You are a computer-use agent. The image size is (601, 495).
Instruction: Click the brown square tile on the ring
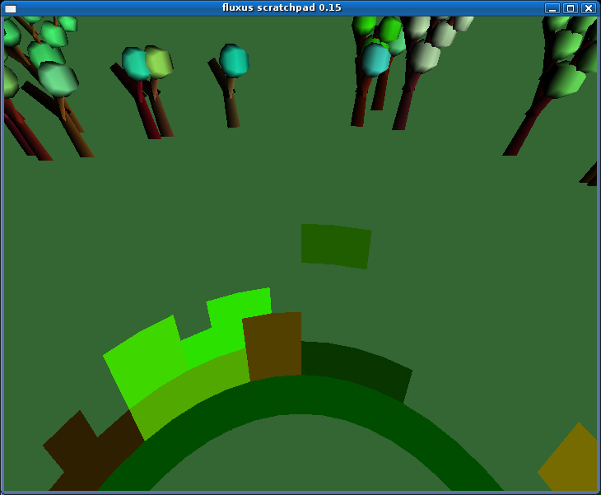tap(273, 346)
